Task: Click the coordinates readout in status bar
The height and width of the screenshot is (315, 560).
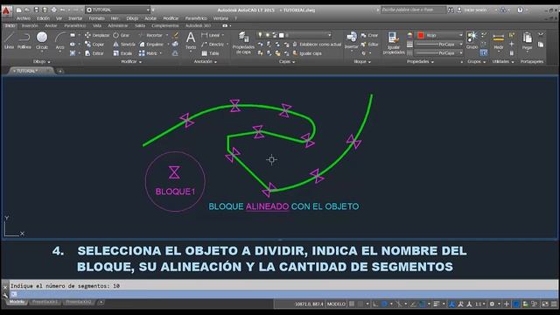Action: pyautogui.click(x=309, y=304)
